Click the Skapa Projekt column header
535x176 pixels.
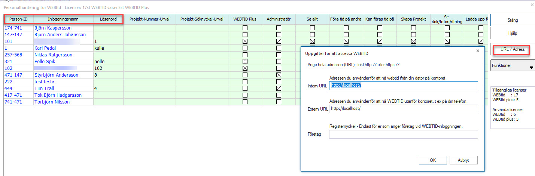click(413, 19)
